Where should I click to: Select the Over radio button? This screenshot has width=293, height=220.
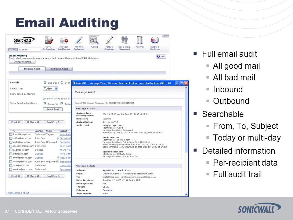tap(62, 83)
